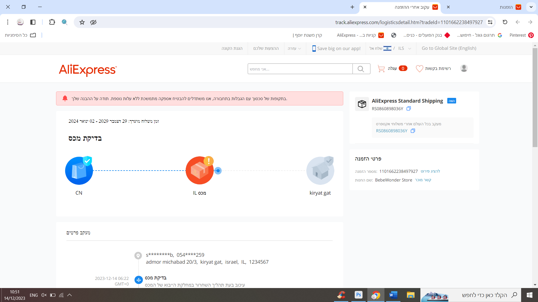Open the shopping cart icon
The image size is (538, 302).
point(381,69)
